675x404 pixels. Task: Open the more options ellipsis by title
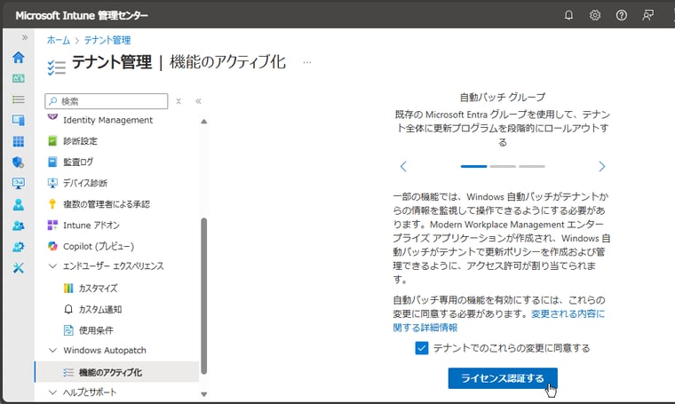307,62
